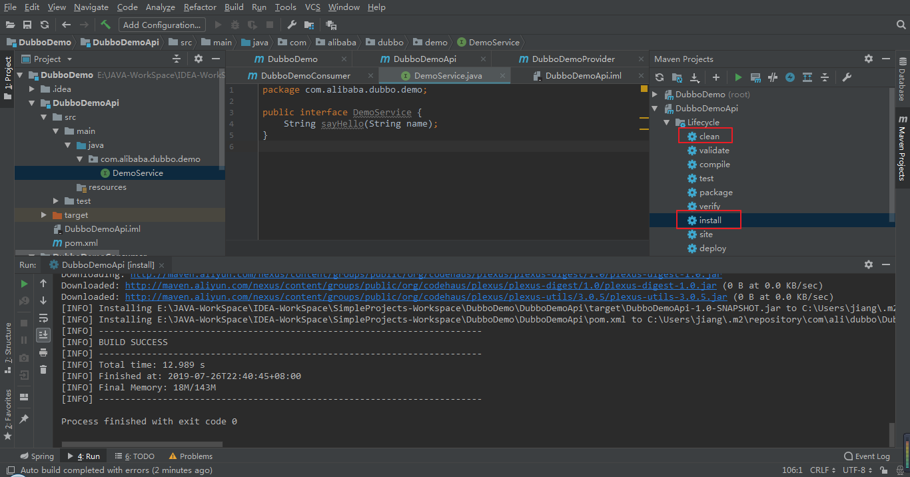
Task: Add Maven Projects with plus icon
Action: (716, 77)
